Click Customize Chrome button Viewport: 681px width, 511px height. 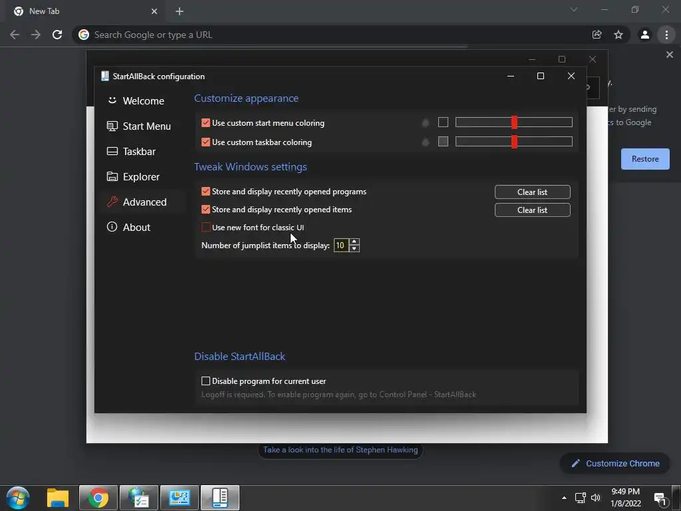tap(615, 464)
